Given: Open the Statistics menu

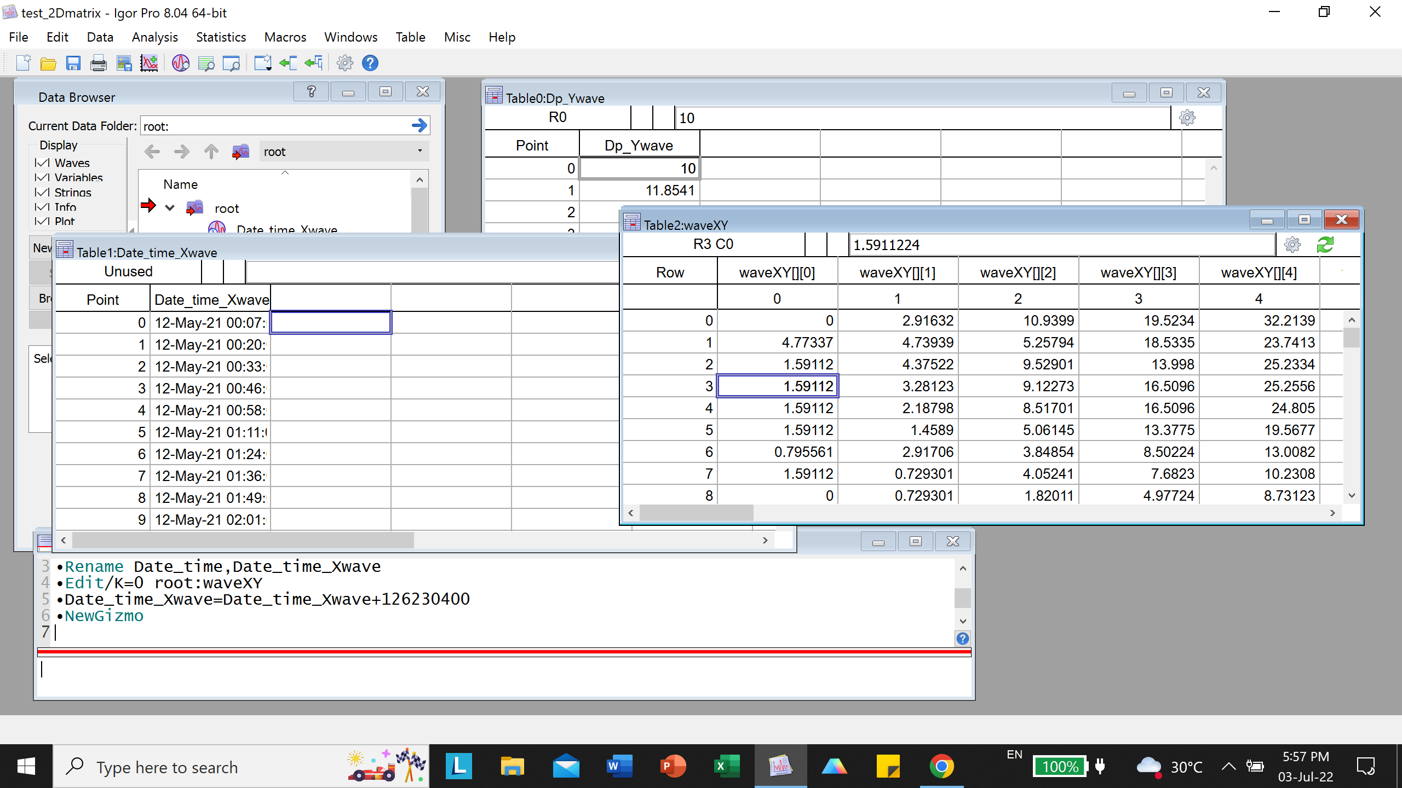Looking at the screenshot, I should point(221,37).
